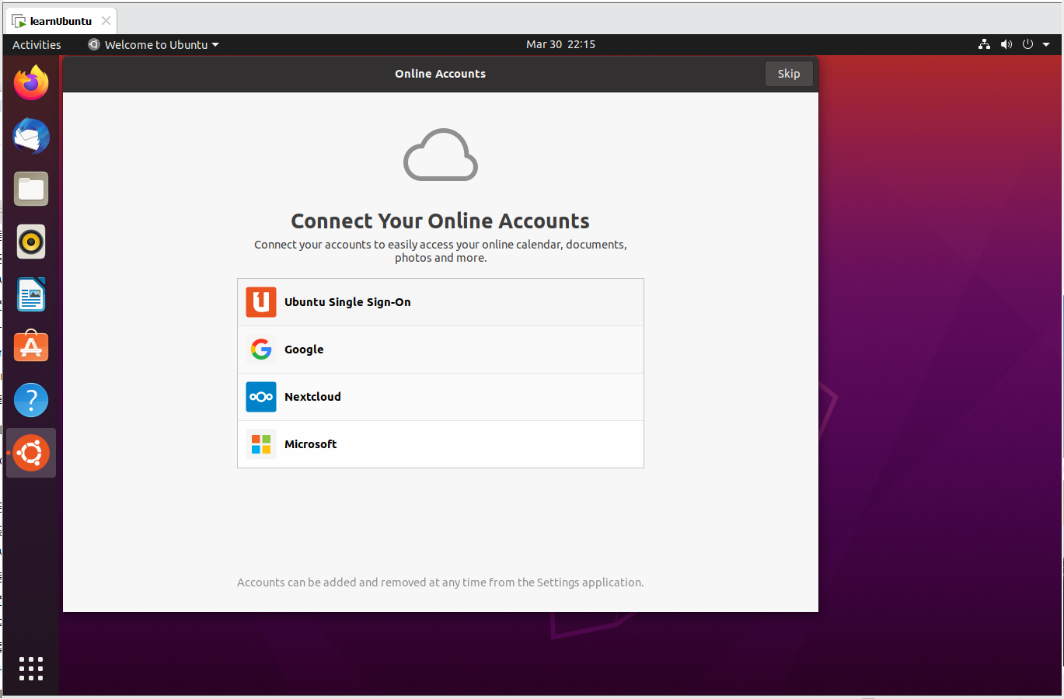
Task: Launch Rhythmbox music player
Action: tap(31, 242)
